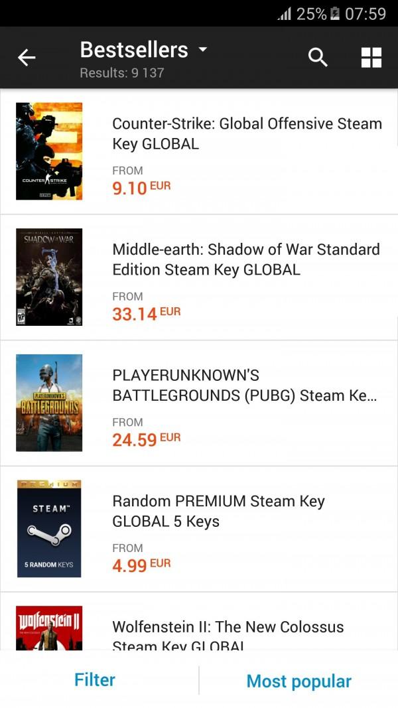Open search with the magnifier icon

click(318, 58)
